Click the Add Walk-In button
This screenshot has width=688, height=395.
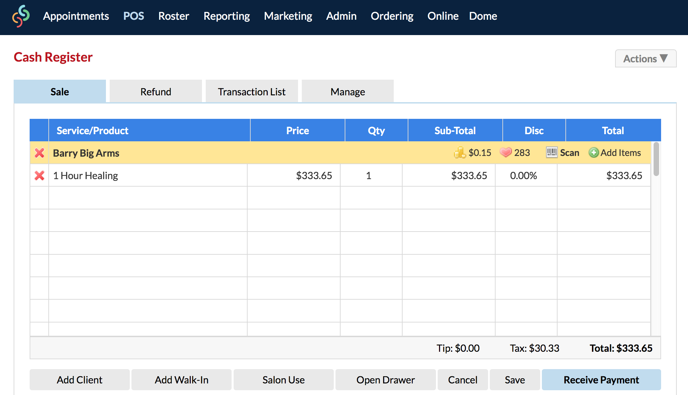point(182,380)
